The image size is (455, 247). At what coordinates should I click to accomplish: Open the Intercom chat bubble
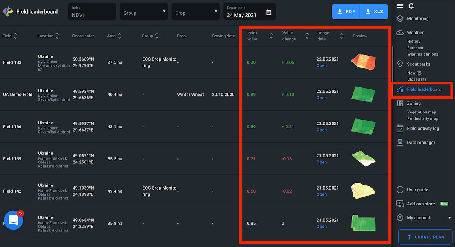(x=13, y=220)
